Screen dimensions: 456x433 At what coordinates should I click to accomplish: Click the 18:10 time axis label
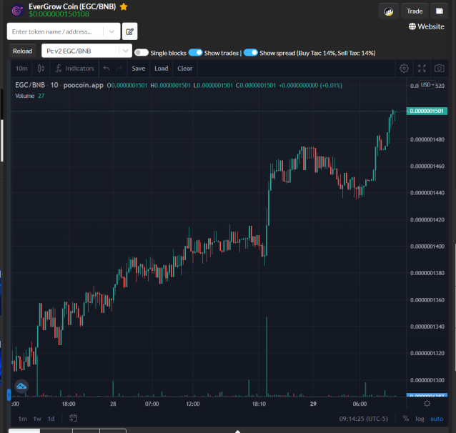pyautogui.click(x=259, y=404)
